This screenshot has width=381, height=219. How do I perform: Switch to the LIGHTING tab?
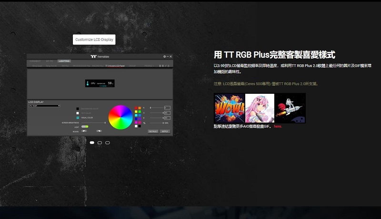pyautogui.click(x=64, y=61)
